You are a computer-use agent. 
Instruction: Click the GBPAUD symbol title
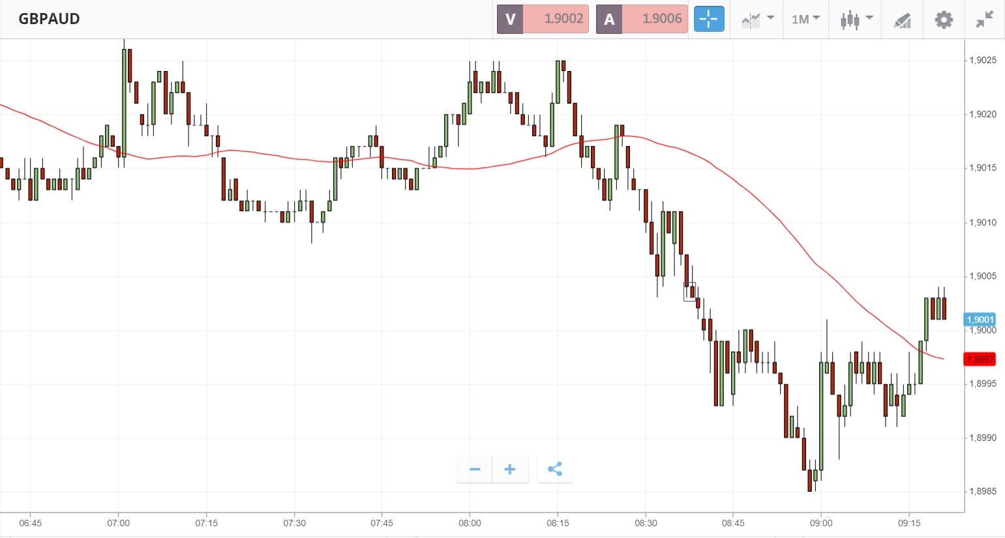click(49, 19)
